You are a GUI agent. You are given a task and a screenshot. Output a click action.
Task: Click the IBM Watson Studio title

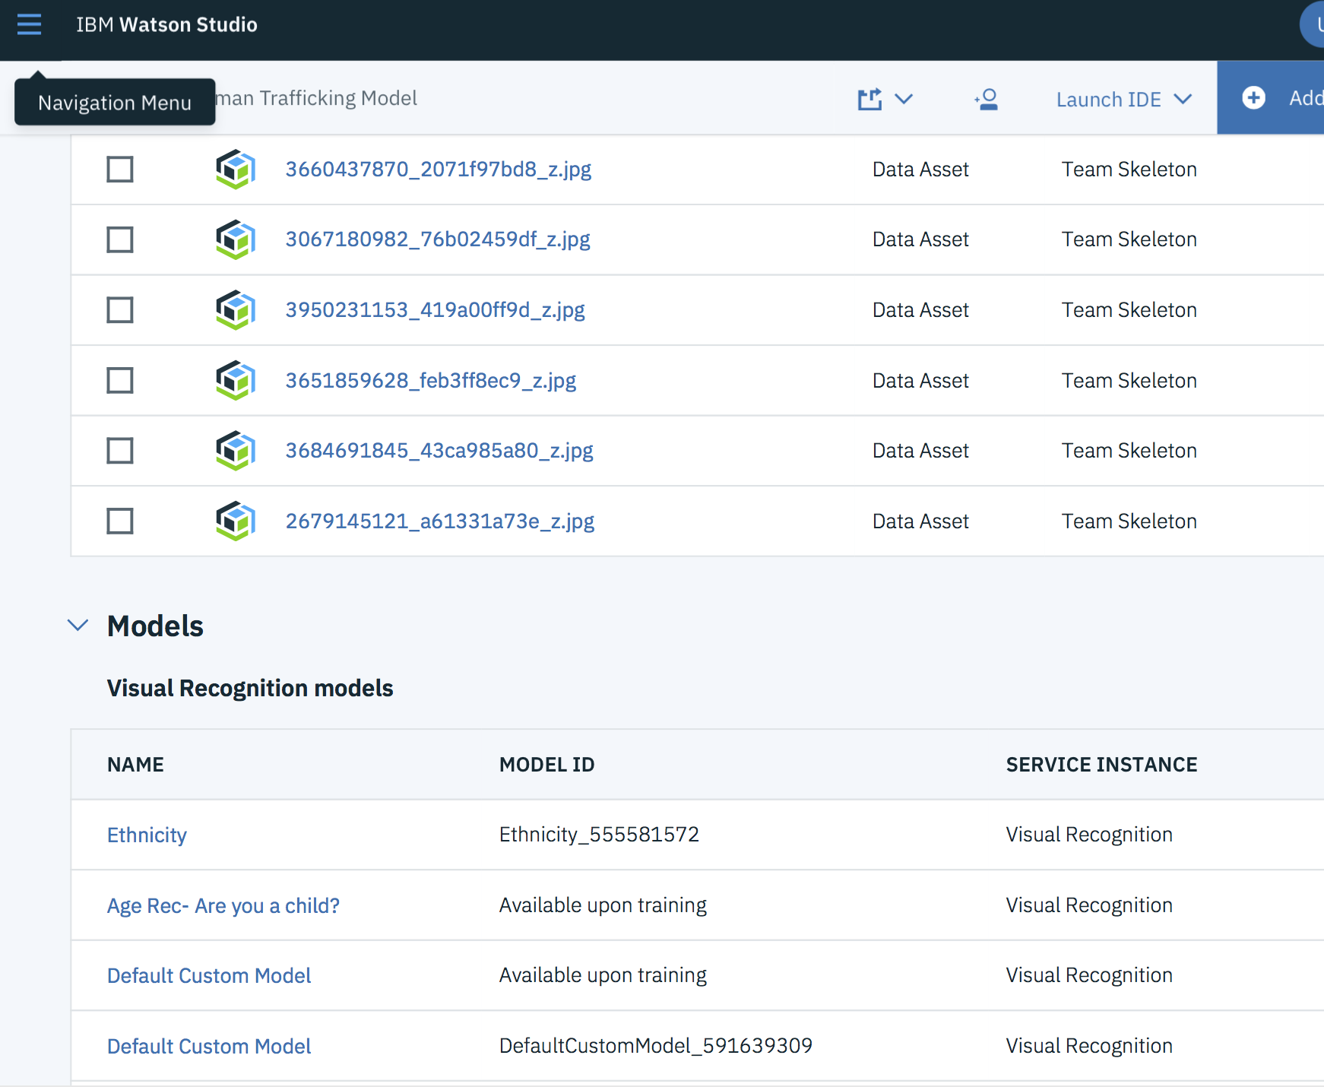[x=166, y=24]
